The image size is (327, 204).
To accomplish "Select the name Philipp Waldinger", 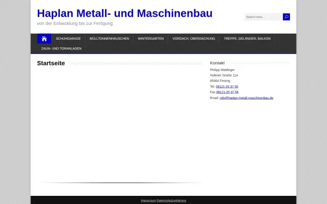I will [x=222, y=70].
